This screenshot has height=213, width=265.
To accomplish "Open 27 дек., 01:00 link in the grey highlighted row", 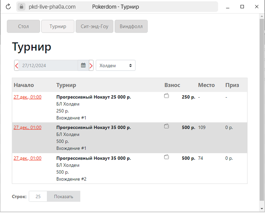I will click(x=28, y=127).
